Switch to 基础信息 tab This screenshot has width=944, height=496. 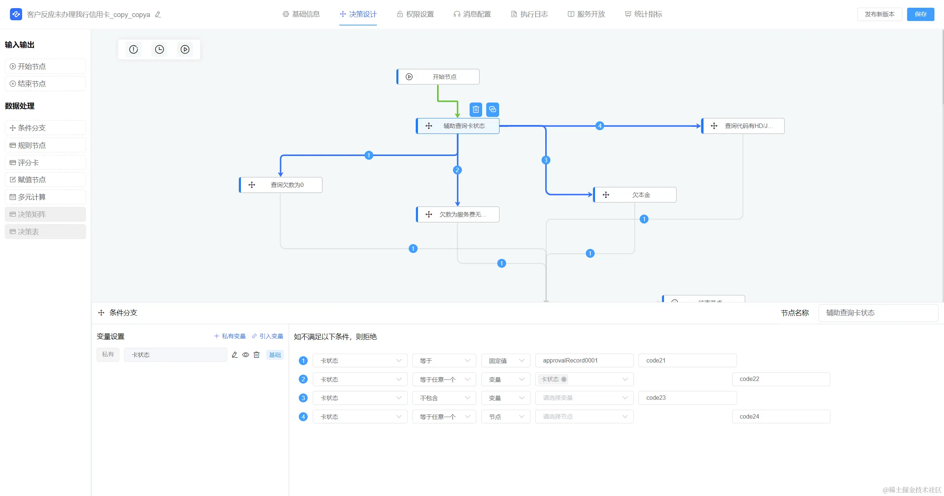point(301,14)
